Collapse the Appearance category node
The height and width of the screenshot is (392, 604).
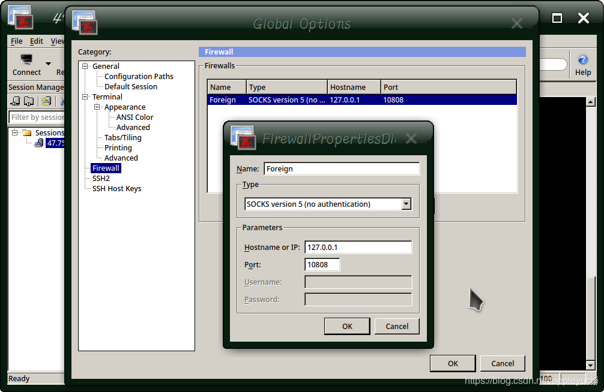click(x=97, y=107)
